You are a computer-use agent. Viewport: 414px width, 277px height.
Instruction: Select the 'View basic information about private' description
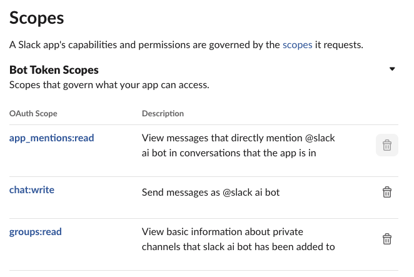222,232
